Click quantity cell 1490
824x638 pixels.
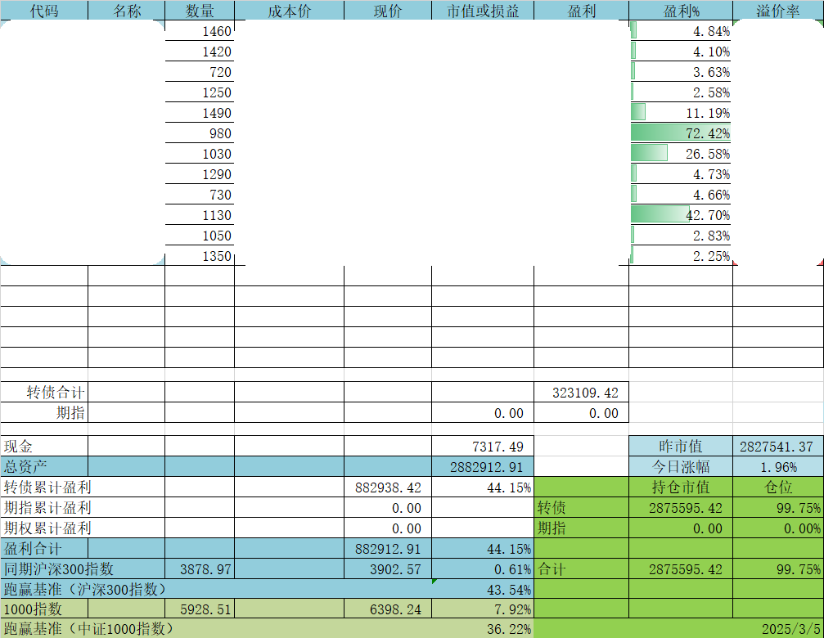[200, 113]
